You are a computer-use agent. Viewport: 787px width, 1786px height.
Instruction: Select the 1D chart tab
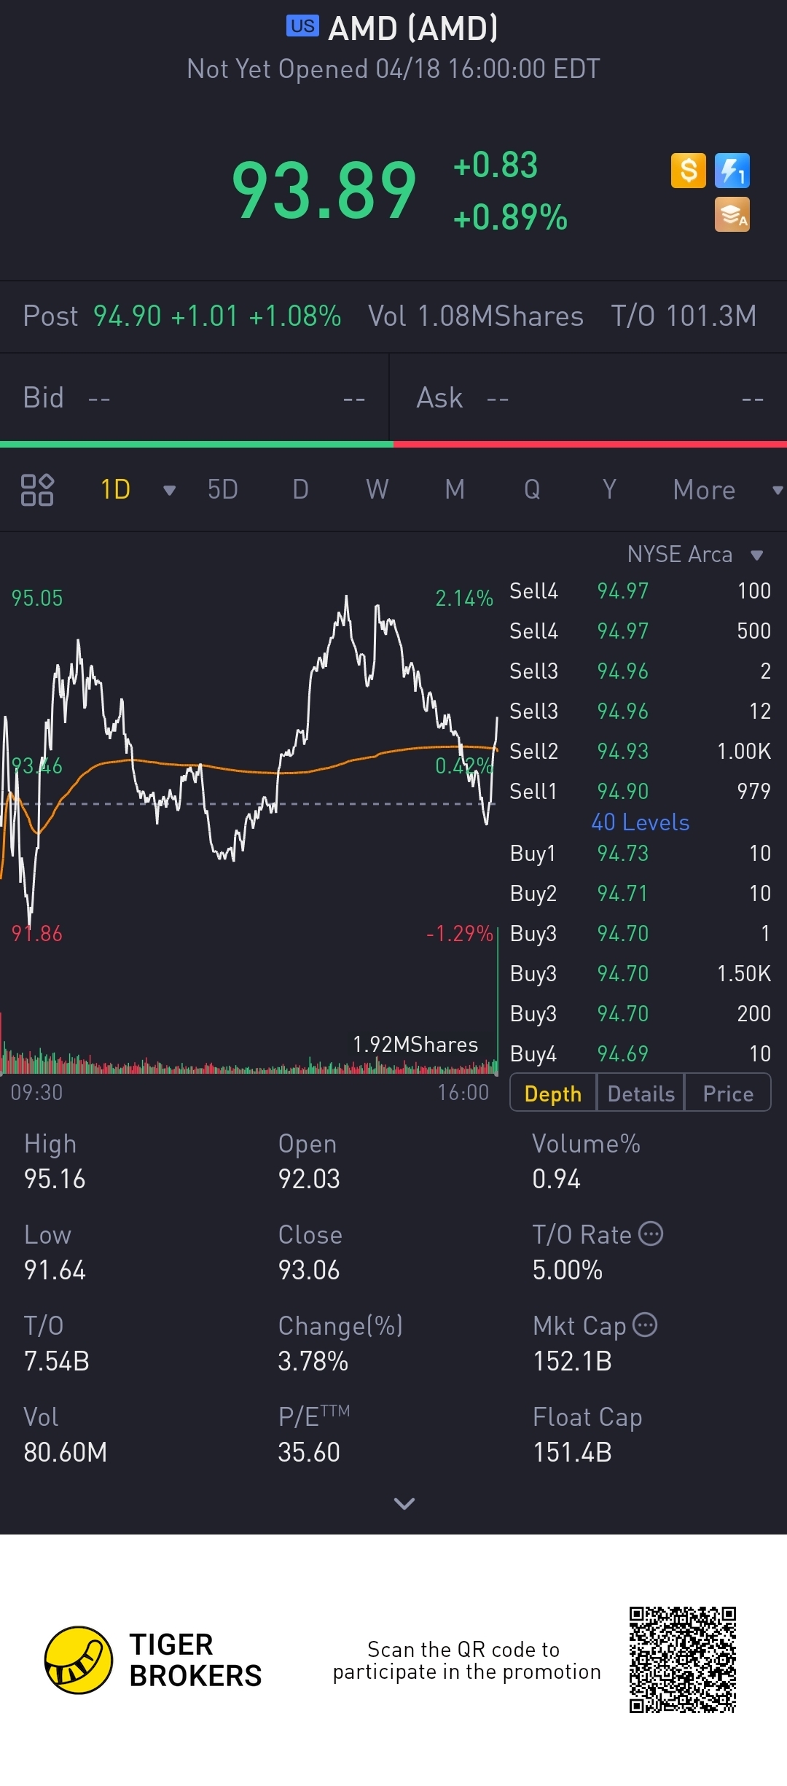click(115, 490)
